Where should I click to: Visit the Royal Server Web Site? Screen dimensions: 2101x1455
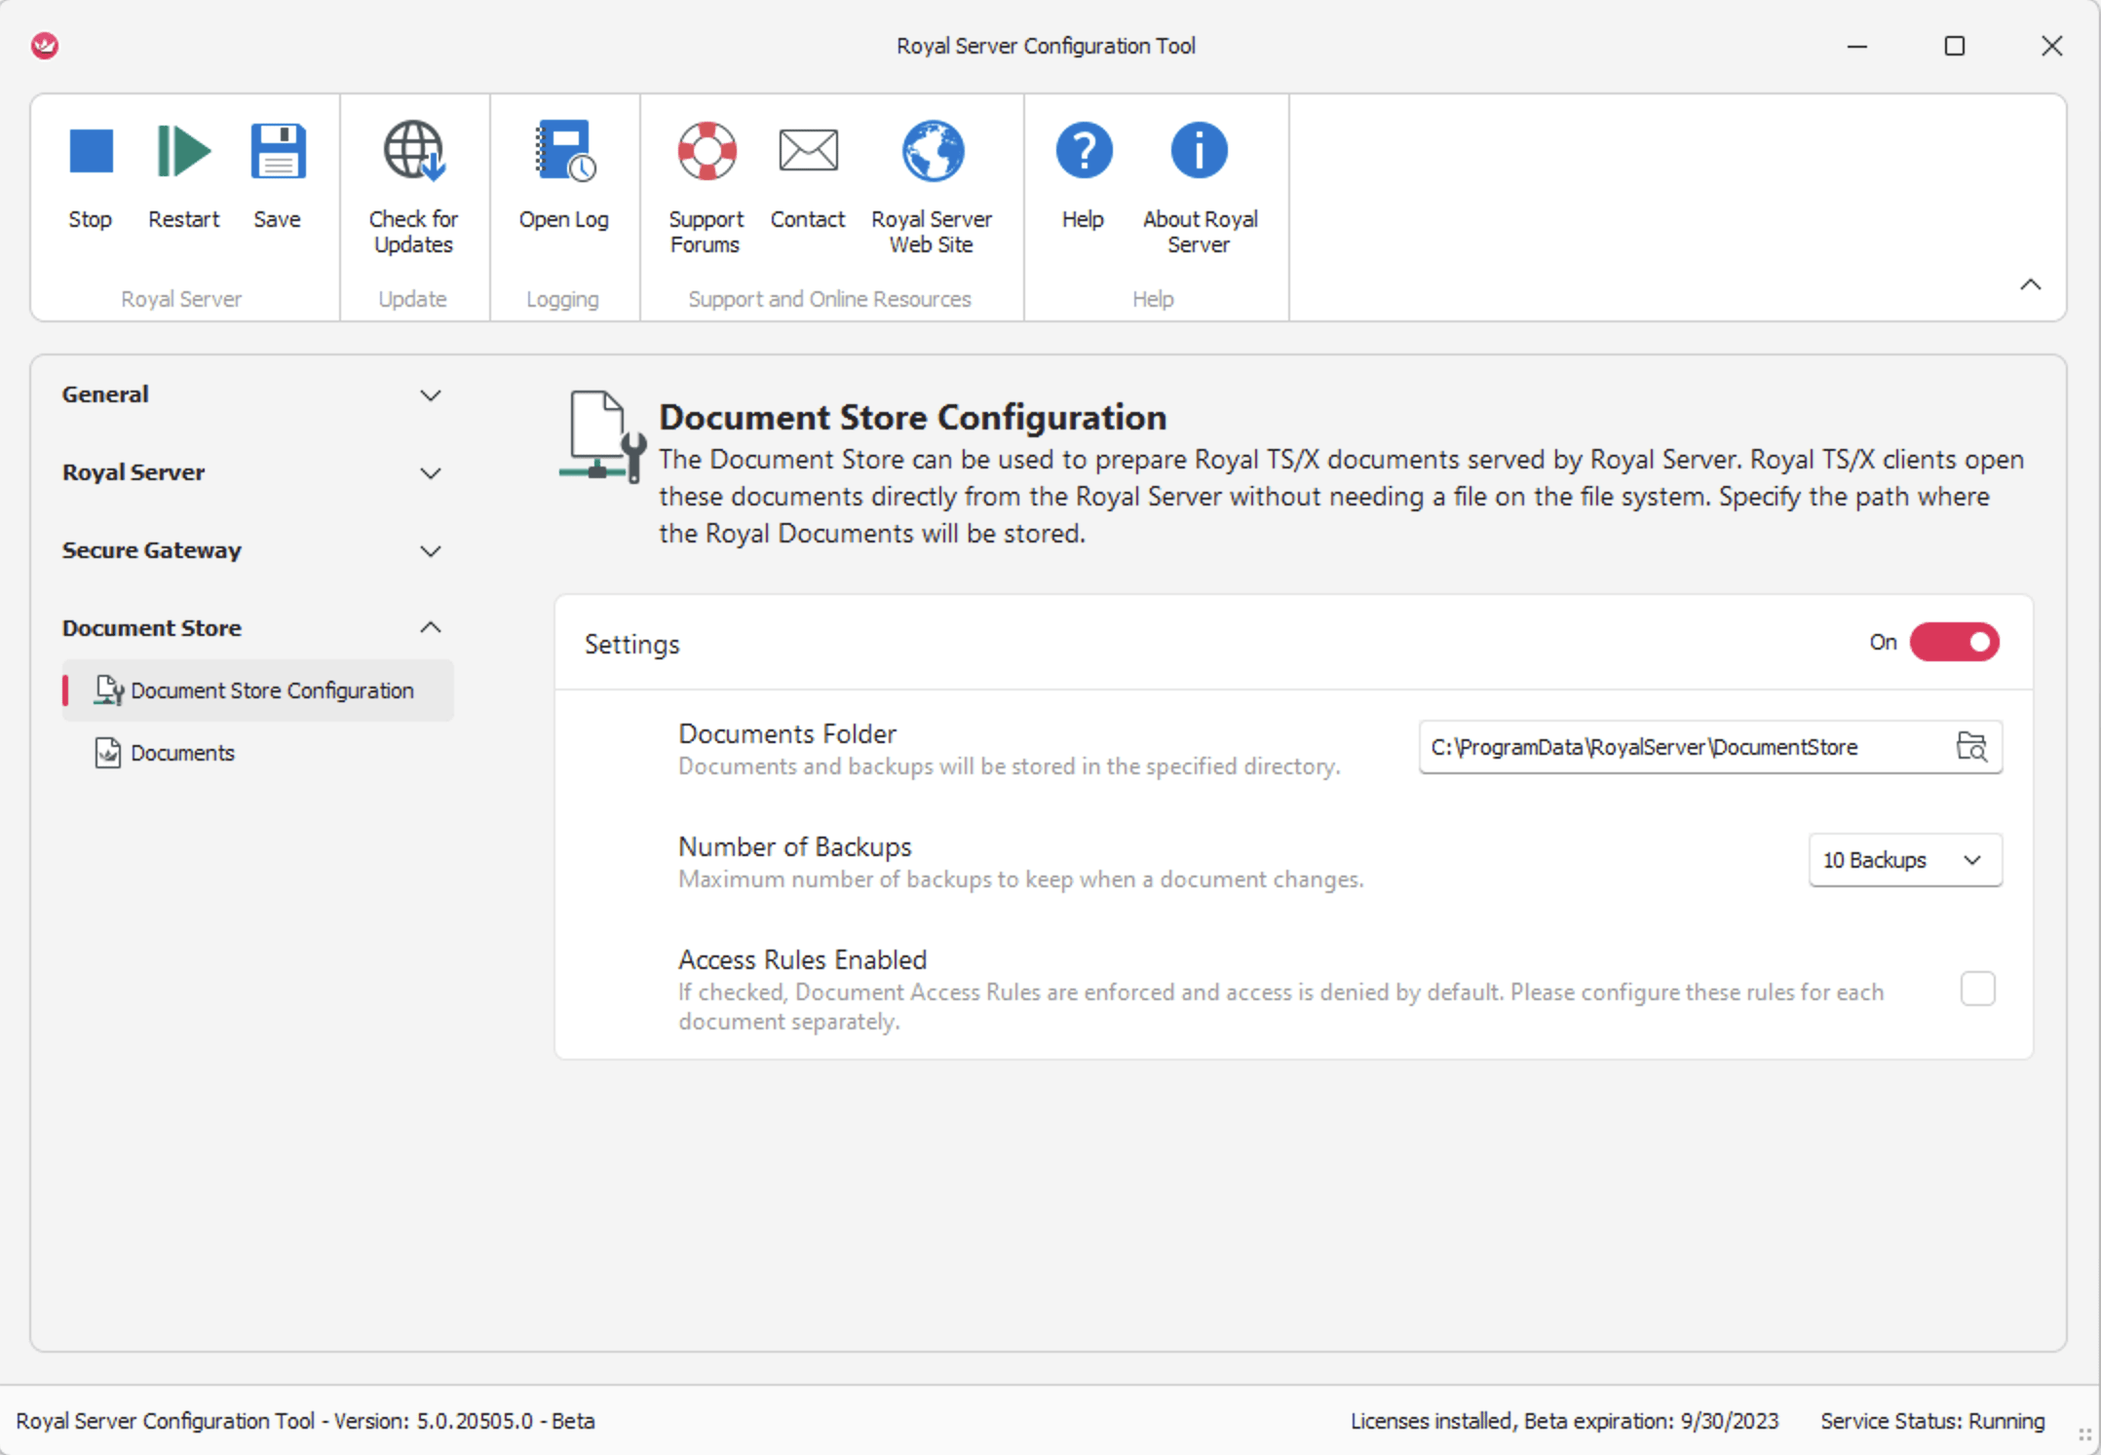click(932, 187)
